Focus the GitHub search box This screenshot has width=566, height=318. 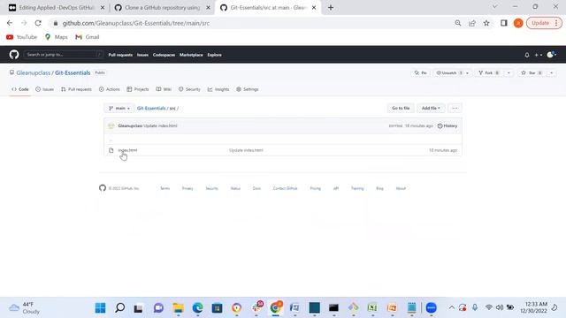pos(64,55)
